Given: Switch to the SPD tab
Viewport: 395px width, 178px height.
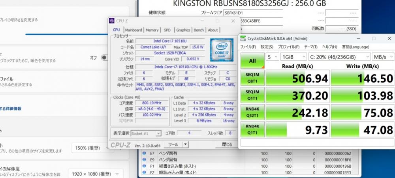Looking at the screenshot, I should point(167,30).
